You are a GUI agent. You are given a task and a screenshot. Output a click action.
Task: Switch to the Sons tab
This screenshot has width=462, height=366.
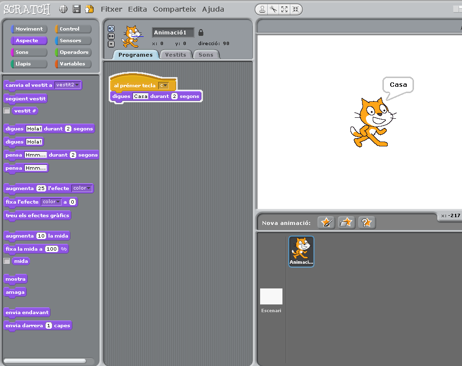pyautogui.click(x=206, y=55)
